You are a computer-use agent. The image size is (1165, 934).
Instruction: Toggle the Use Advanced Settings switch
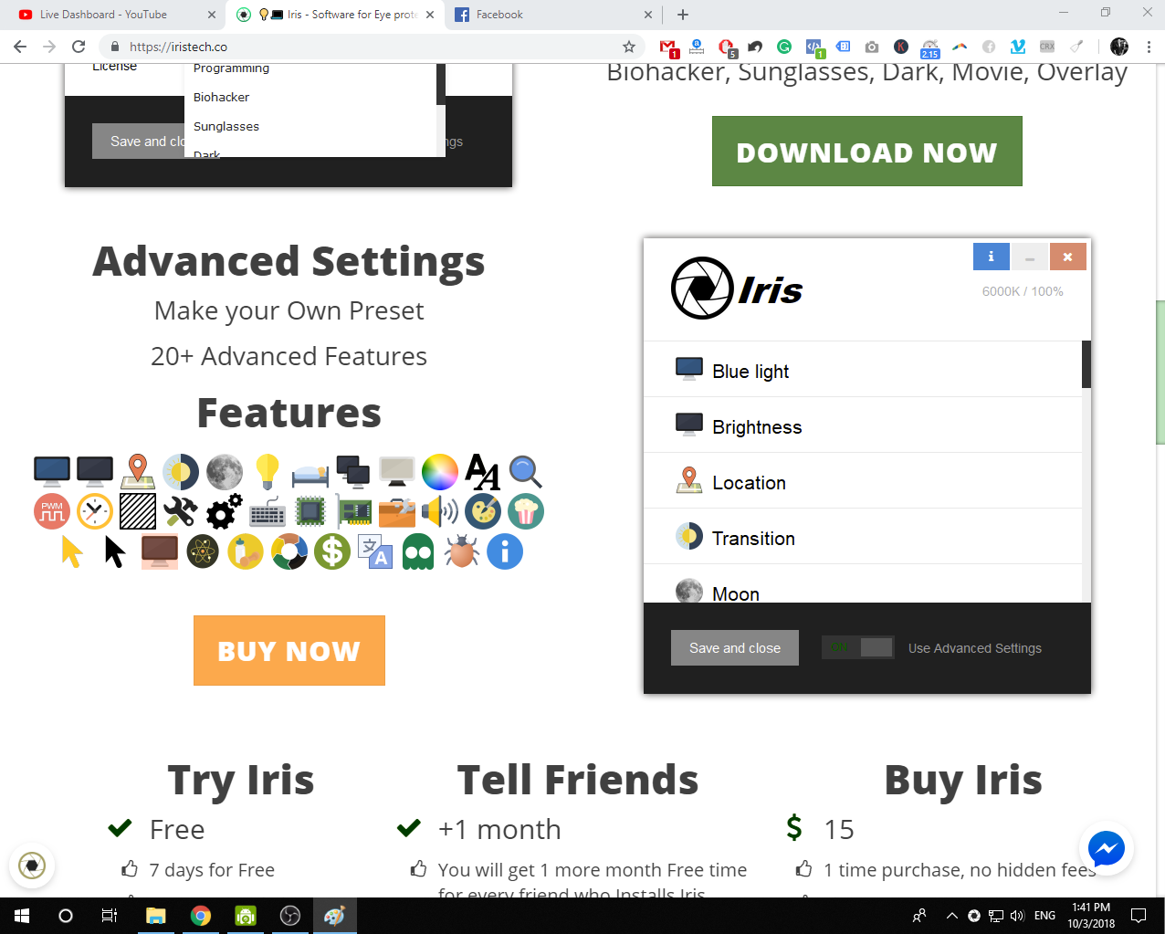[857, 647]
